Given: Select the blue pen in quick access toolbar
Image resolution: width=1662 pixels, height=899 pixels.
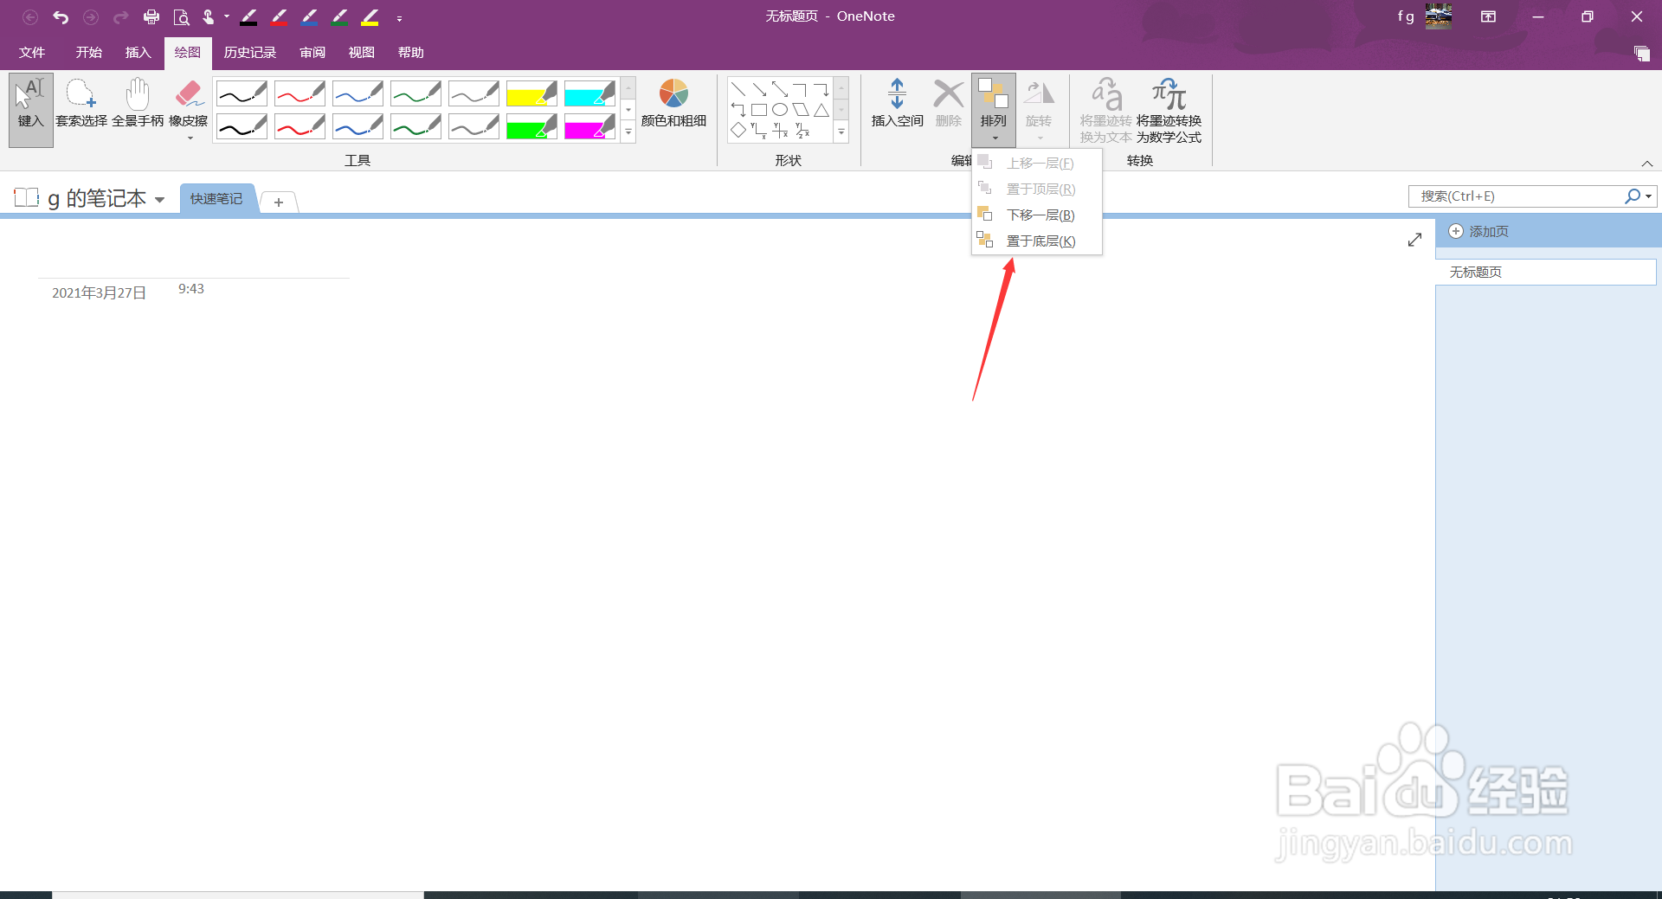Looking at the screenshot, I should (309, 16).
